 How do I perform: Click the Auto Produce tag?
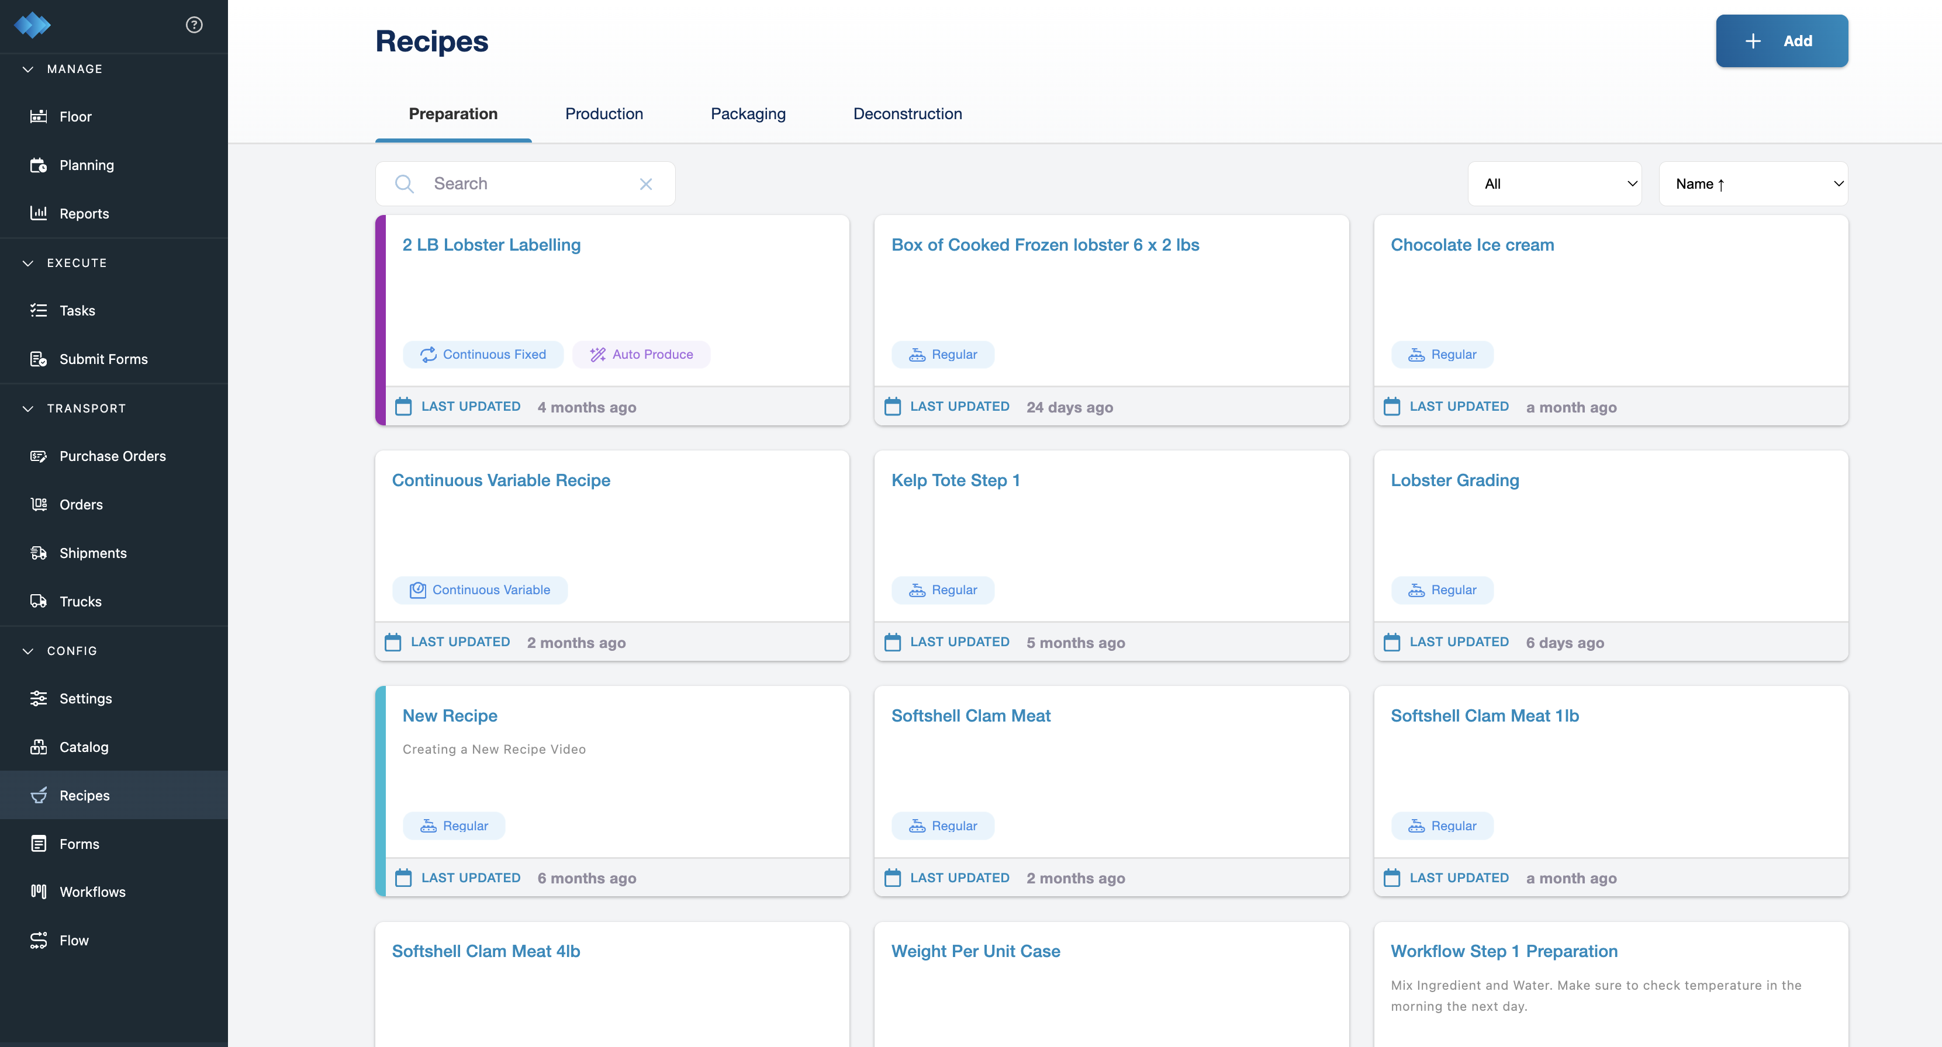(x=641, y=354)
